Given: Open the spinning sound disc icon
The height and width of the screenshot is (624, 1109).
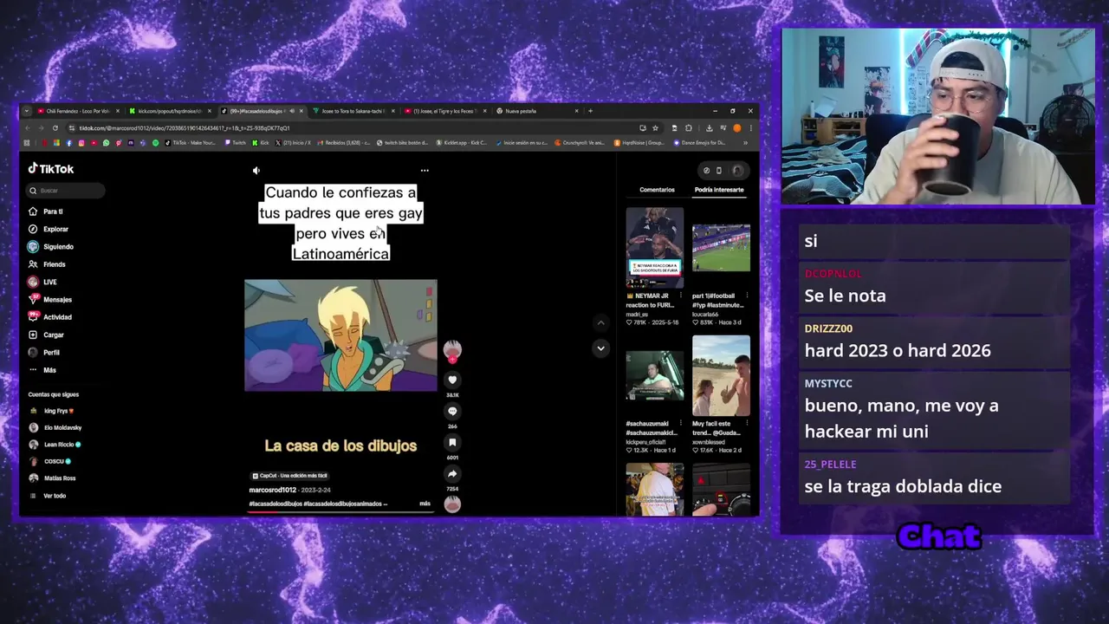Looking at the screenshot, I should 452,504.
